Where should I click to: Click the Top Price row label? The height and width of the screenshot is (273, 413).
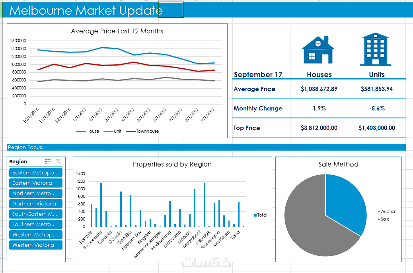coord(247,128)
